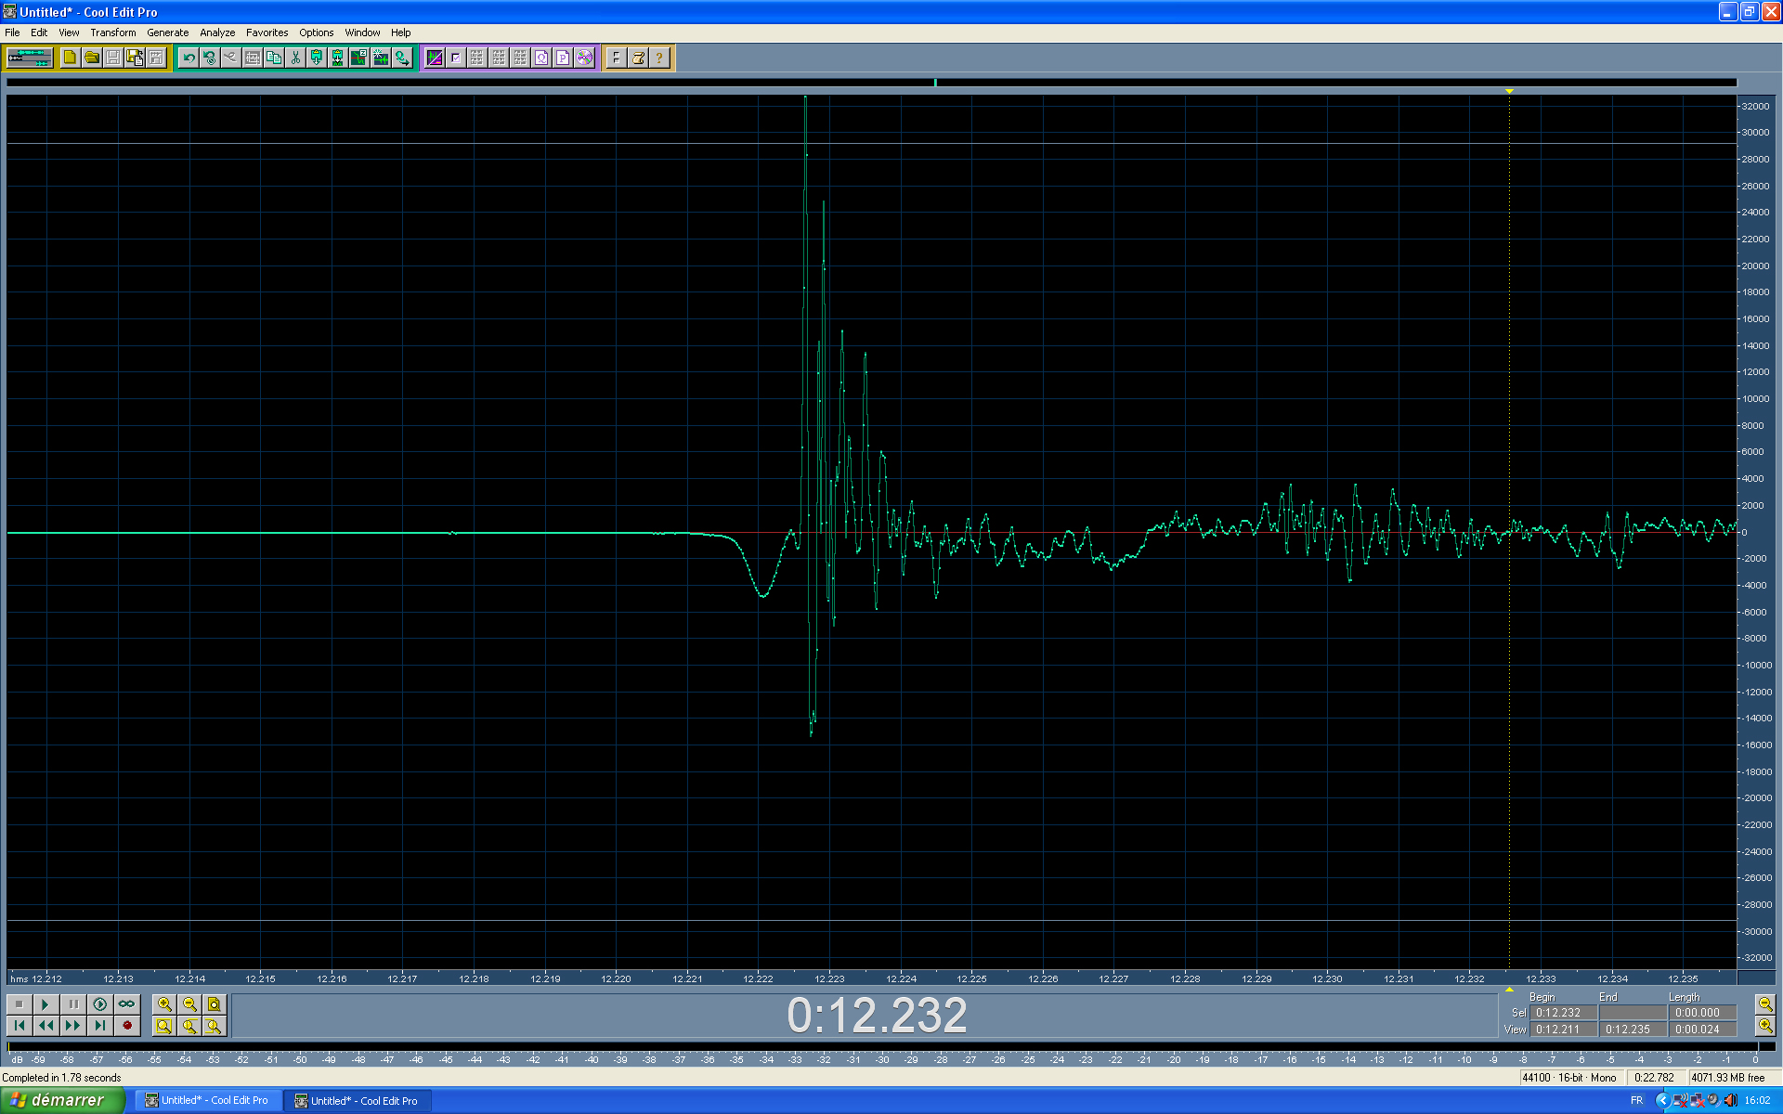Click the View Begin field 0:12.211

coord(1564,1030)
